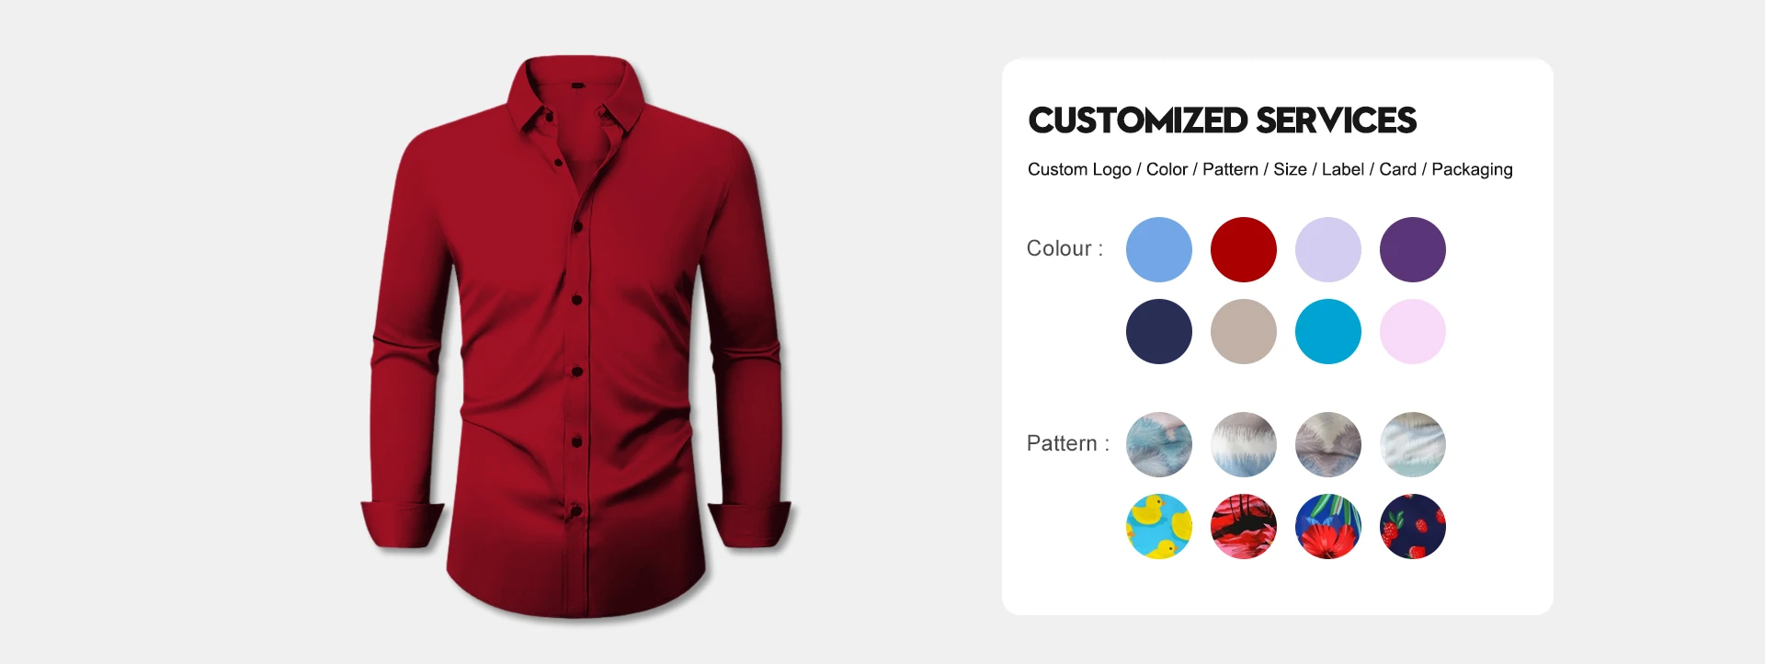Pick the red hibiscus flower pattern
The image size is (1765, 664).
point(1327,526)
